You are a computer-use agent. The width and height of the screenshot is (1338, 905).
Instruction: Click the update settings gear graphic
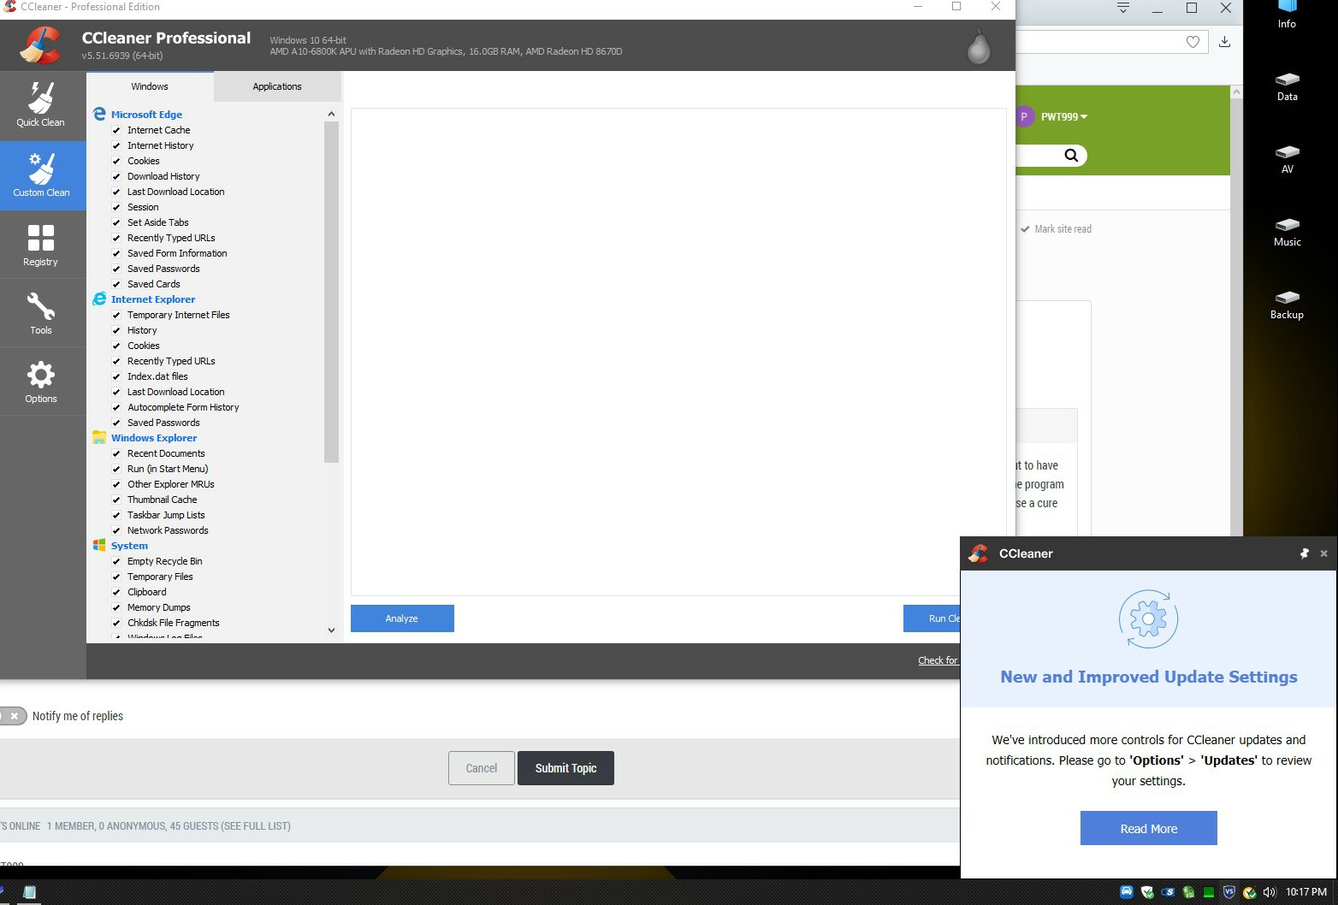tap(1148, 619)
